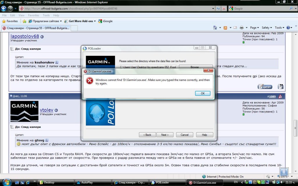Click the multi-quote icon beside Цитат

[x=281, y=87]
